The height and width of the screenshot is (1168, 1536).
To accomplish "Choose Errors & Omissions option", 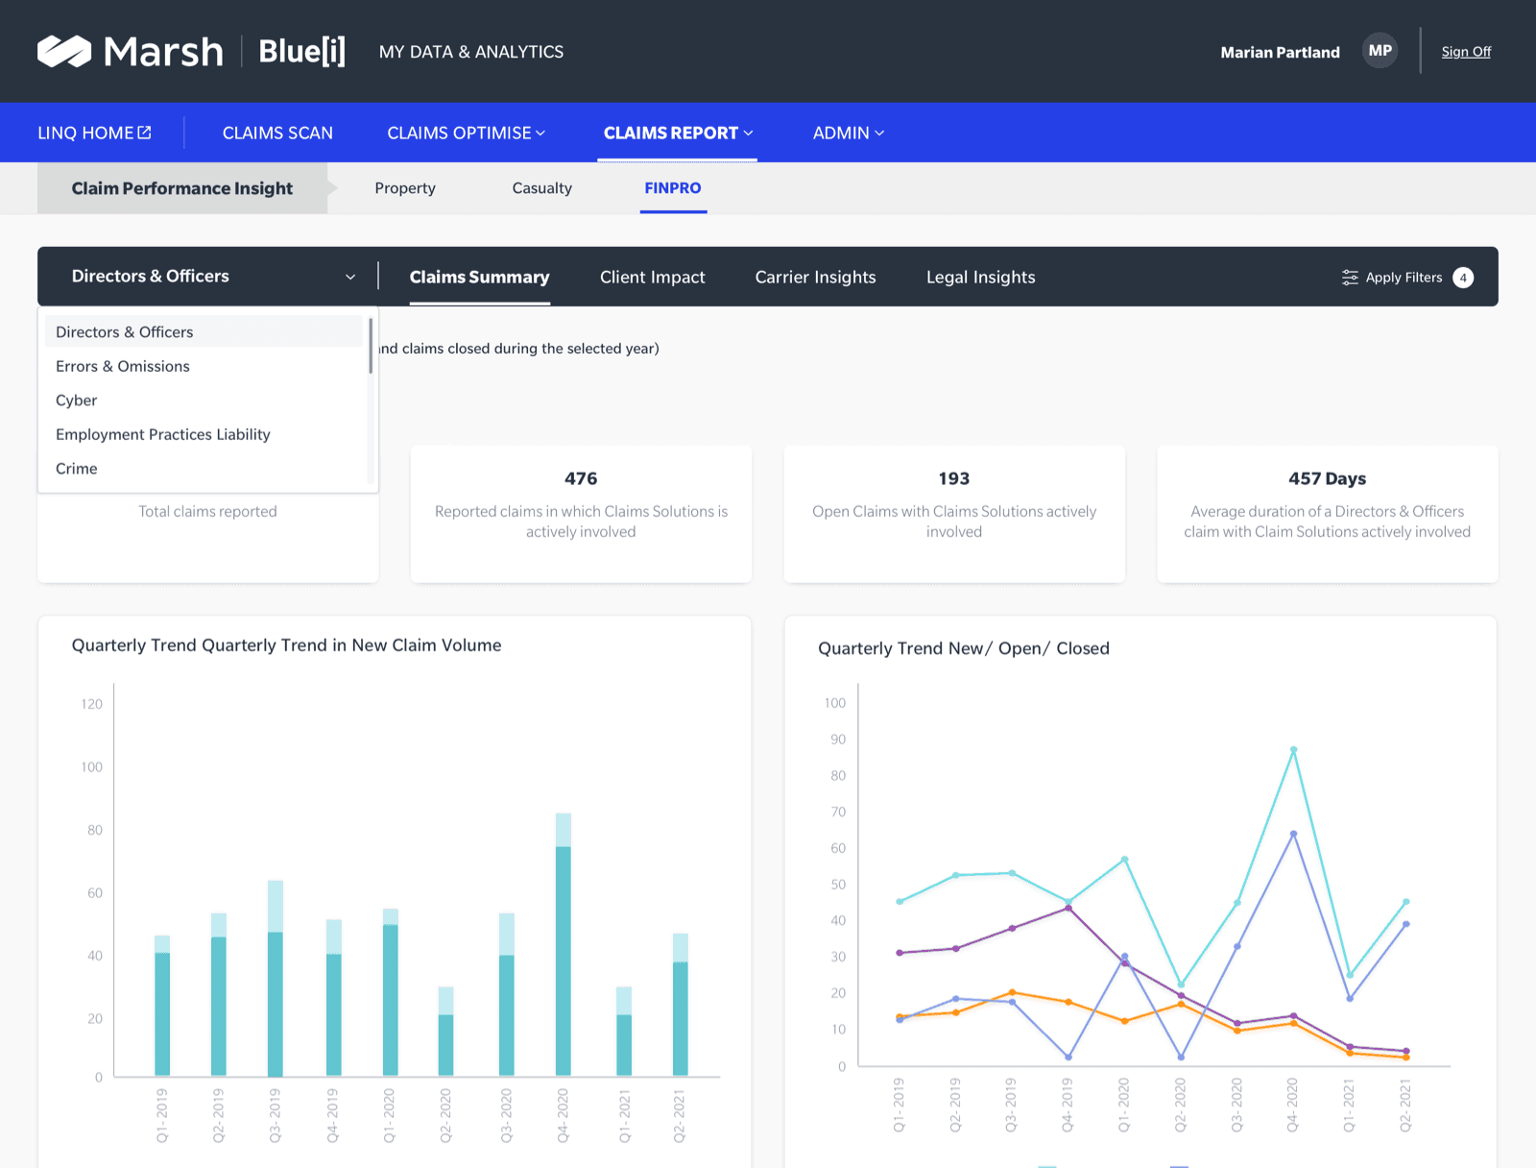I will [204, 366].
